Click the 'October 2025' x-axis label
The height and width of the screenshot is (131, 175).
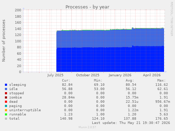coord(88,75)
